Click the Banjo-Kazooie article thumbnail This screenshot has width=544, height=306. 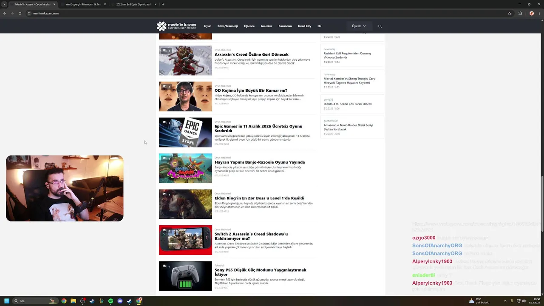pyautogui.click(x=185, y=168)
